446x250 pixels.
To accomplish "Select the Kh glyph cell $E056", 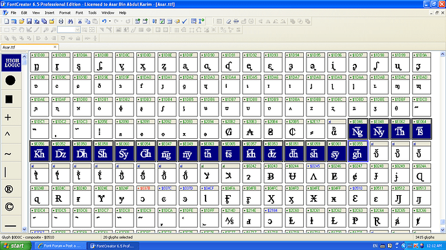I will click(39, 151).
